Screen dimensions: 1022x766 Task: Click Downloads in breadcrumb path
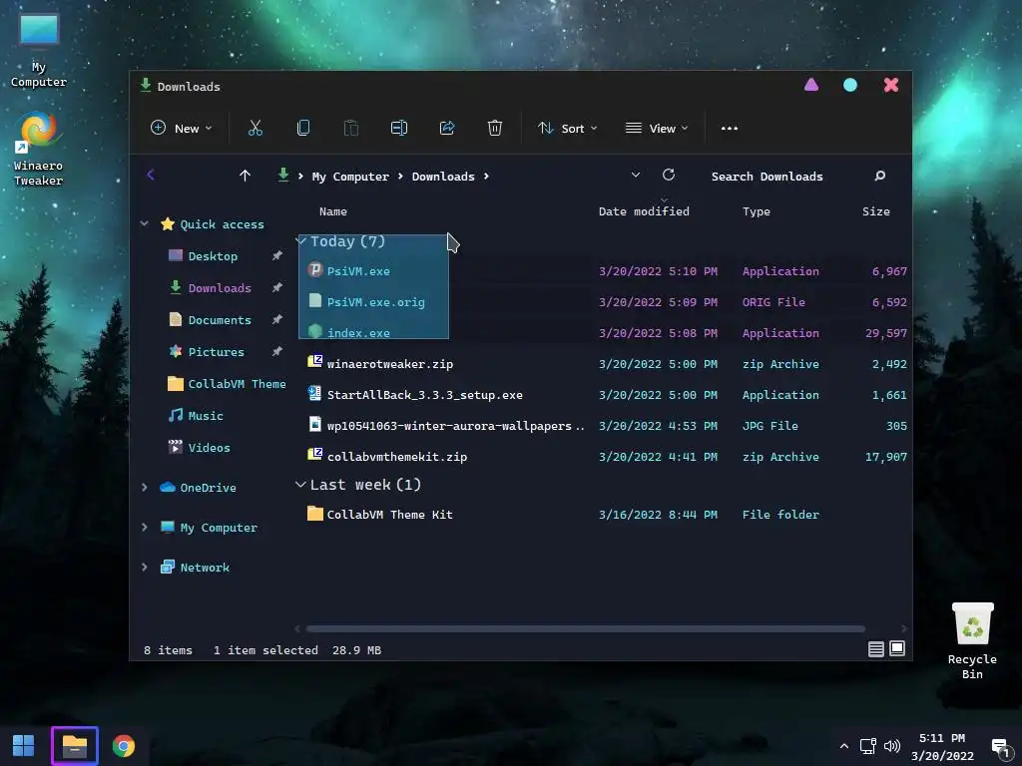point(443,177)
